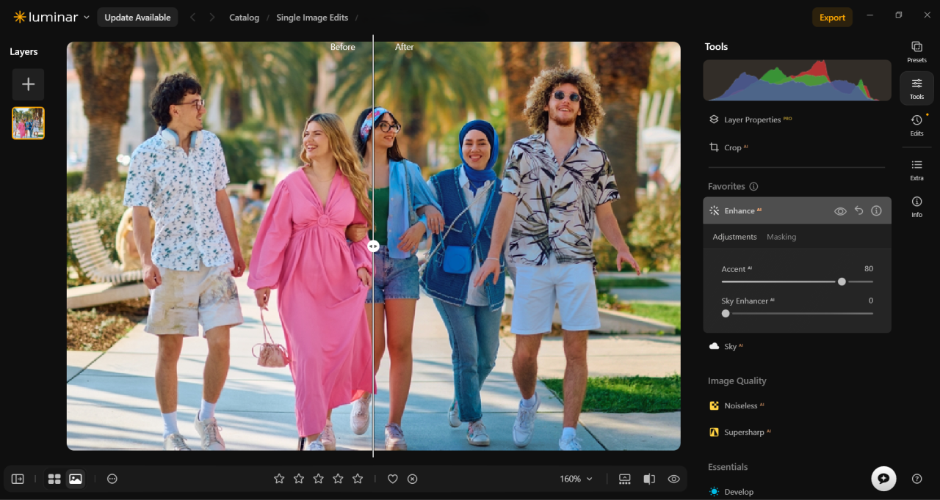Open the 160% zoom dropdown
The width and height of the screenshot is (940, 500).
(576, 479)
